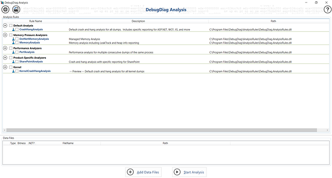Image resolution: width=332 pixels, height=178 pixels.
Task: Click the report image icon beside the gear
Action: coord(16,9)
